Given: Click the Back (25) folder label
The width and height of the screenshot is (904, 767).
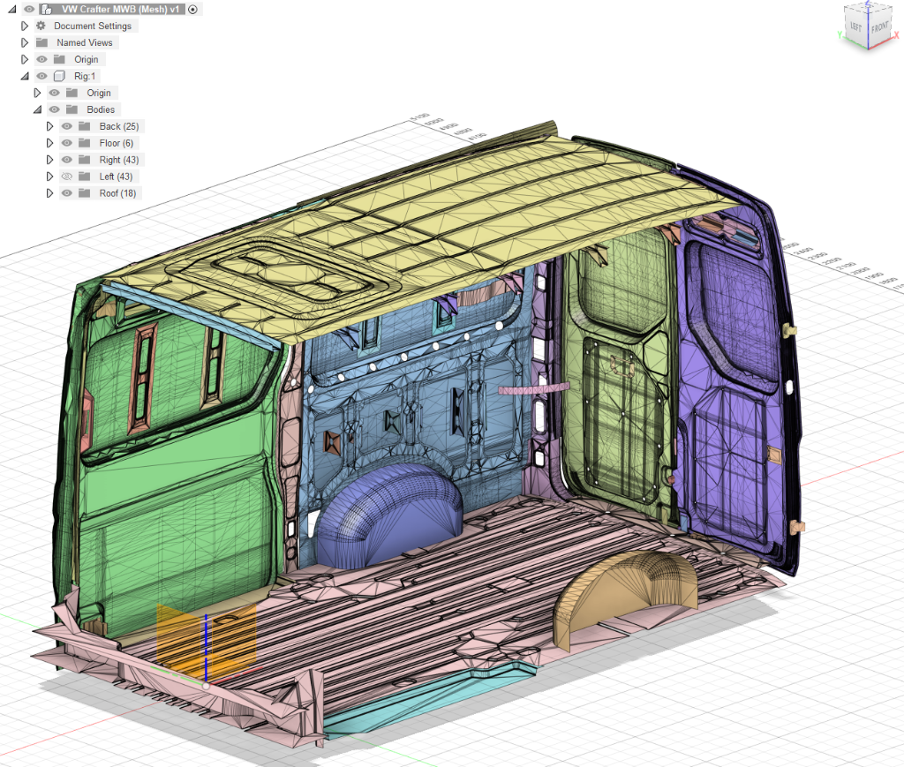Looking at the screenshot, I should coord(118,126).
